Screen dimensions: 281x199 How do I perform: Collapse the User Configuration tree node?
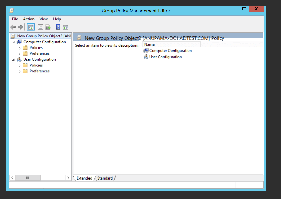click(x=13, y=60)
